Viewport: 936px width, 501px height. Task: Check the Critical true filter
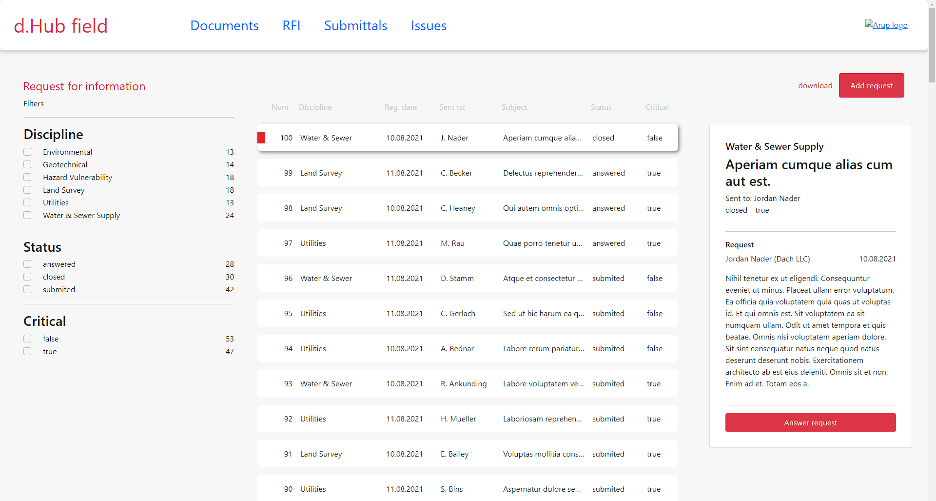27,351
